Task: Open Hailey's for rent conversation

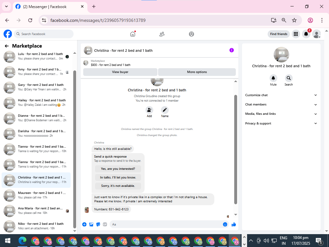Action: coord(36,103)
